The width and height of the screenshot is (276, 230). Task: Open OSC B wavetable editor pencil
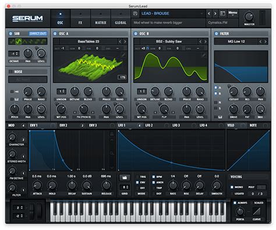(x=204, y=55)
